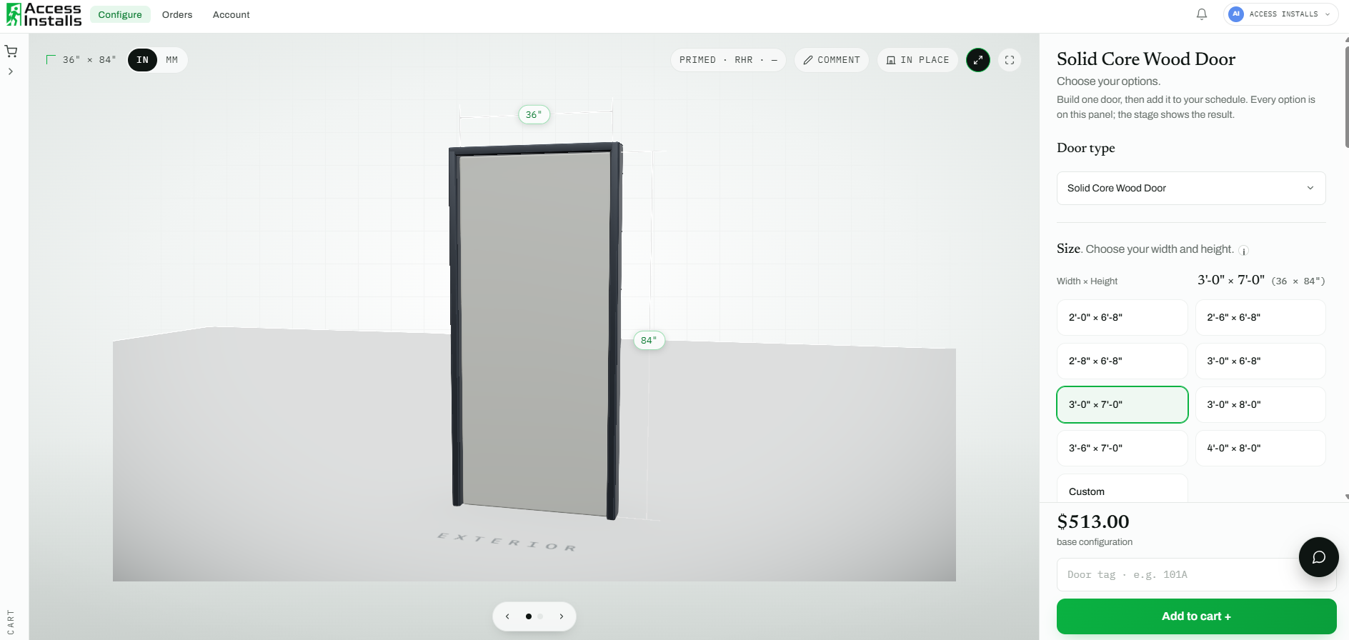
Task: Click the PRIMED · RHR summary pill
Action: click(x=728, y=60)
